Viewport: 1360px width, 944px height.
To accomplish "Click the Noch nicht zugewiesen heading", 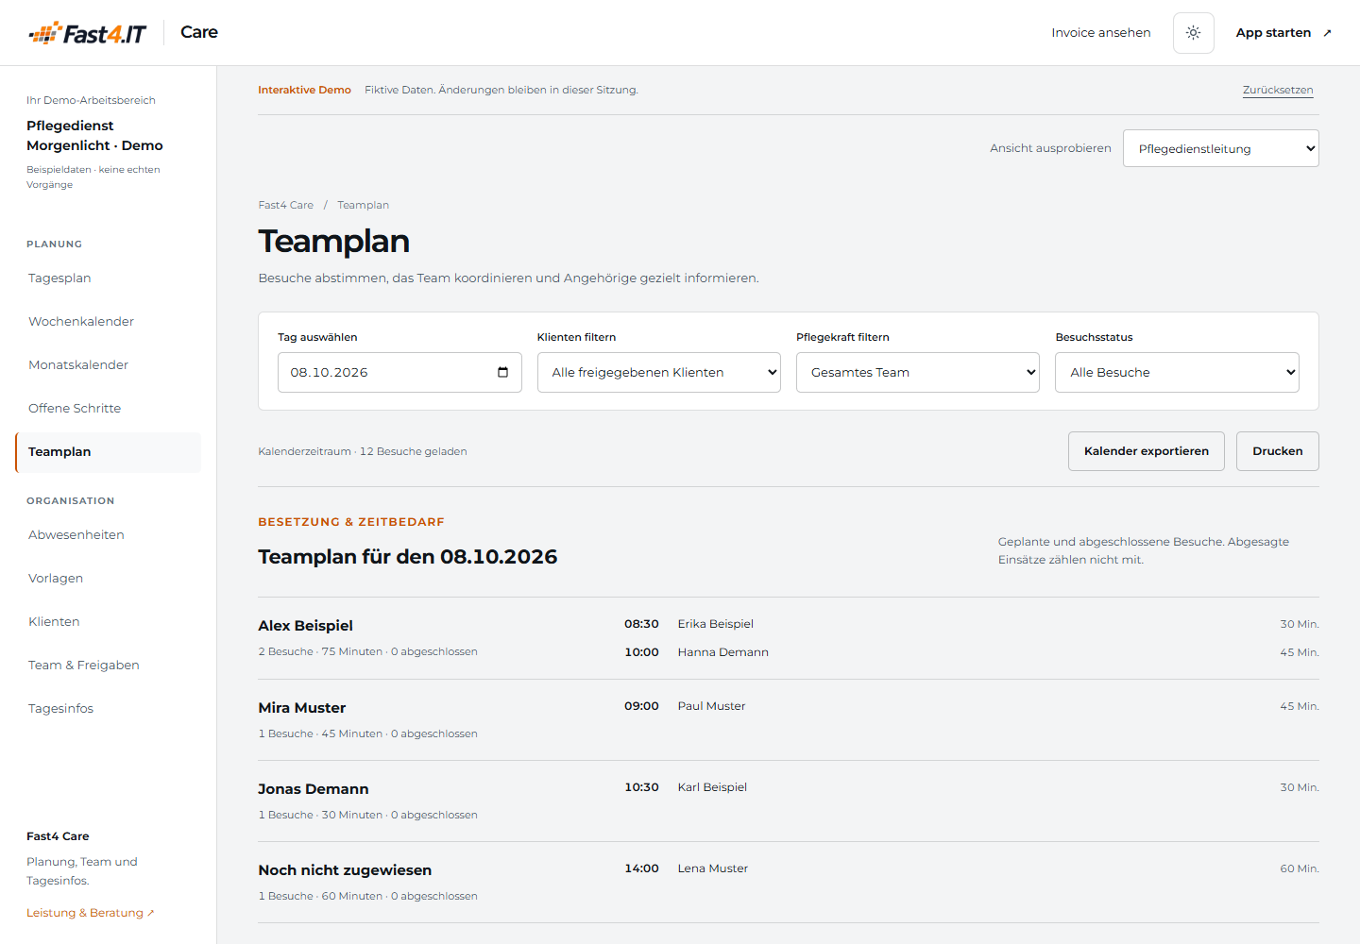I will pos(345,870).
